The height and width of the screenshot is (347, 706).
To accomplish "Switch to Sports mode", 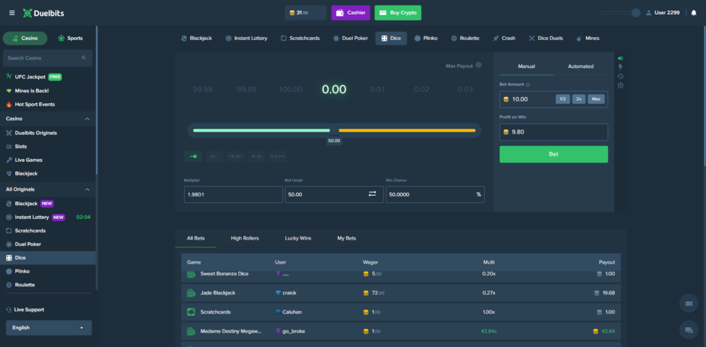I will [x=70, y=39].
